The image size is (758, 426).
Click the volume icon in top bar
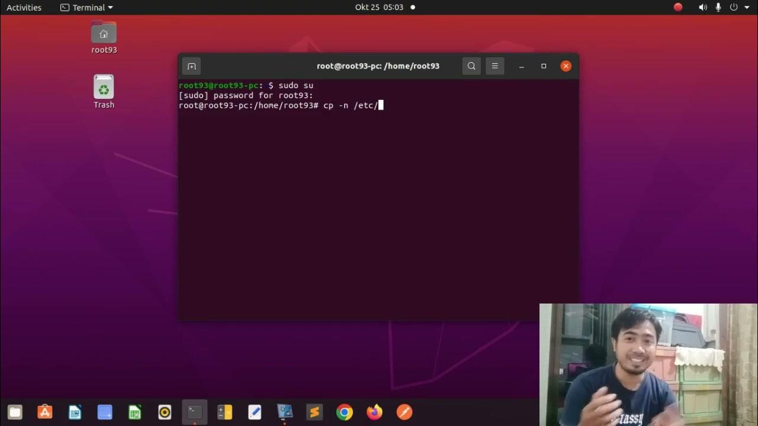coord(703,7)
